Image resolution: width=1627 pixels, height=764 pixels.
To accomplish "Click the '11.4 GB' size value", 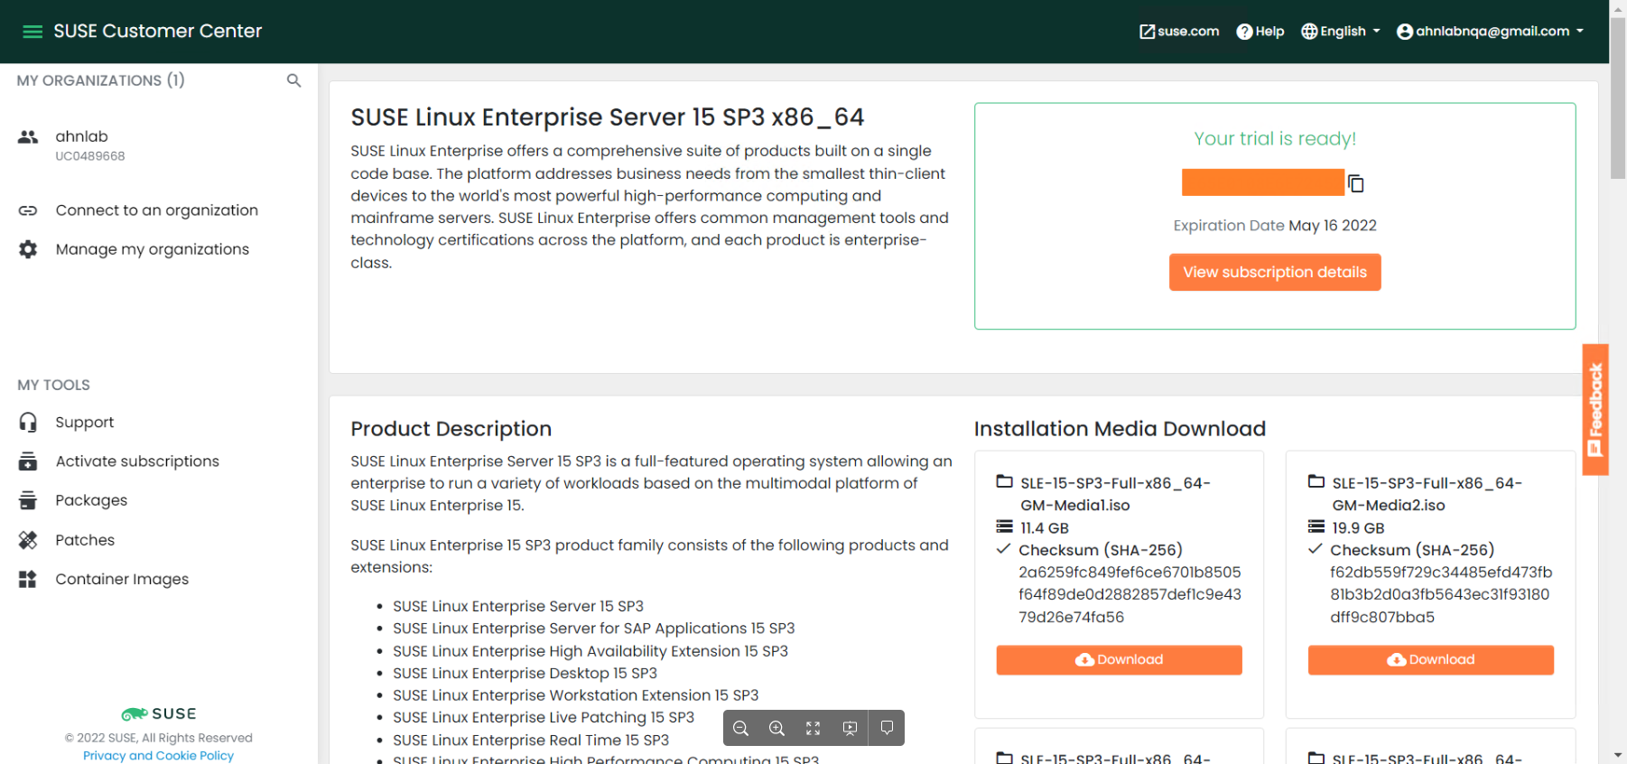I will pyautogui.click(x=1045, y=528).
